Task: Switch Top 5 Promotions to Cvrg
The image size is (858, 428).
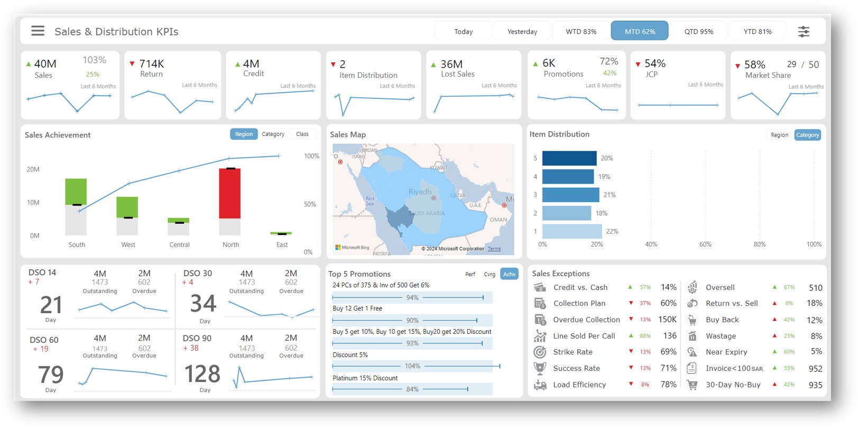Action: point(490,274)
